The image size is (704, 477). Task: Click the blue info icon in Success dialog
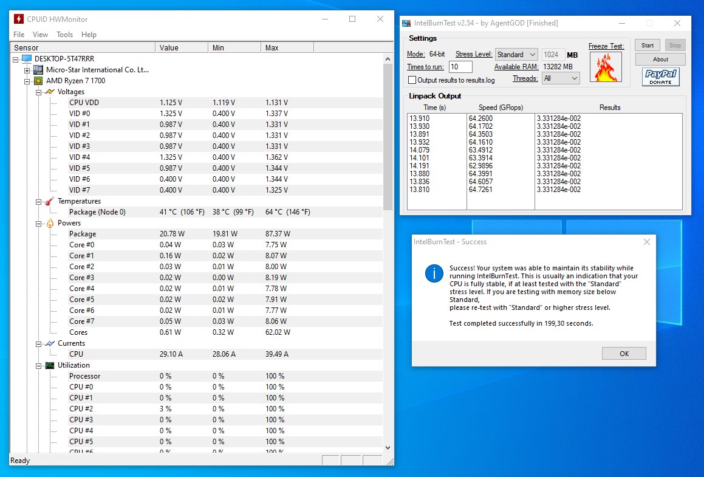(x=434, y=273)
